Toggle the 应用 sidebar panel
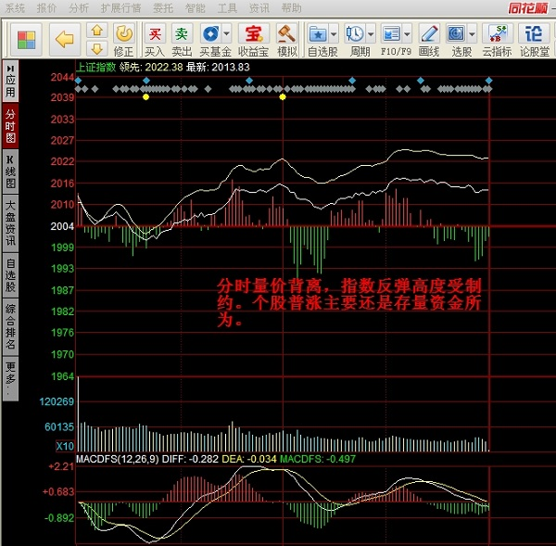The image size is (556, 546). coord(10,82)
